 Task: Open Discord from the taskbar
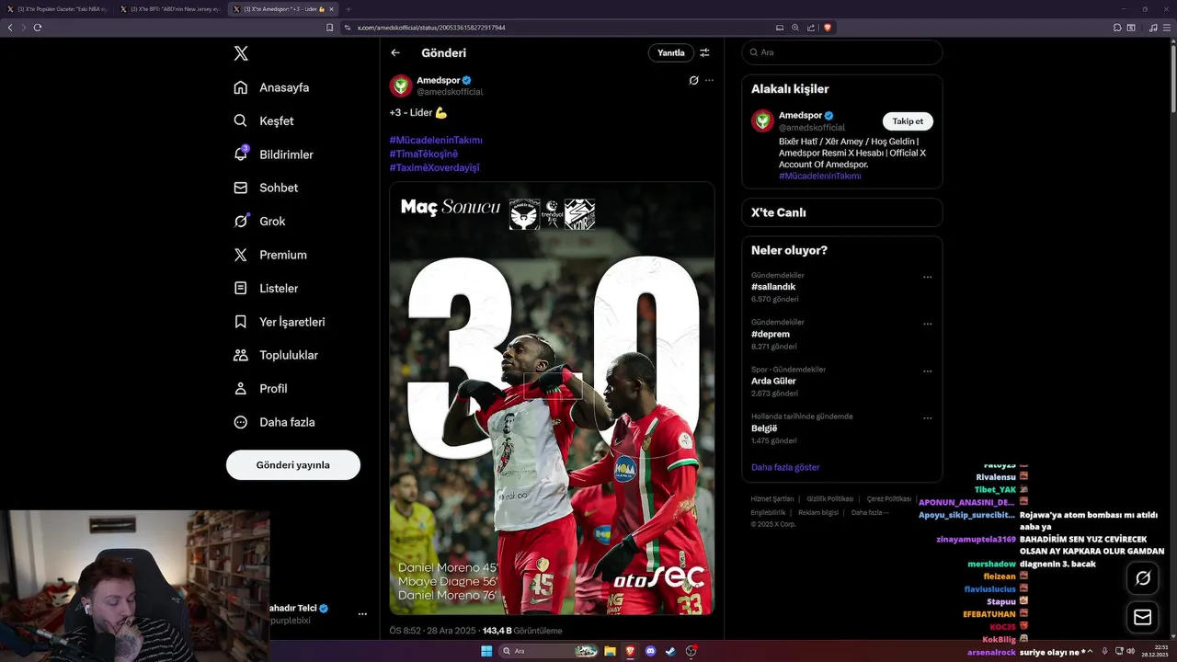[651, 651]
